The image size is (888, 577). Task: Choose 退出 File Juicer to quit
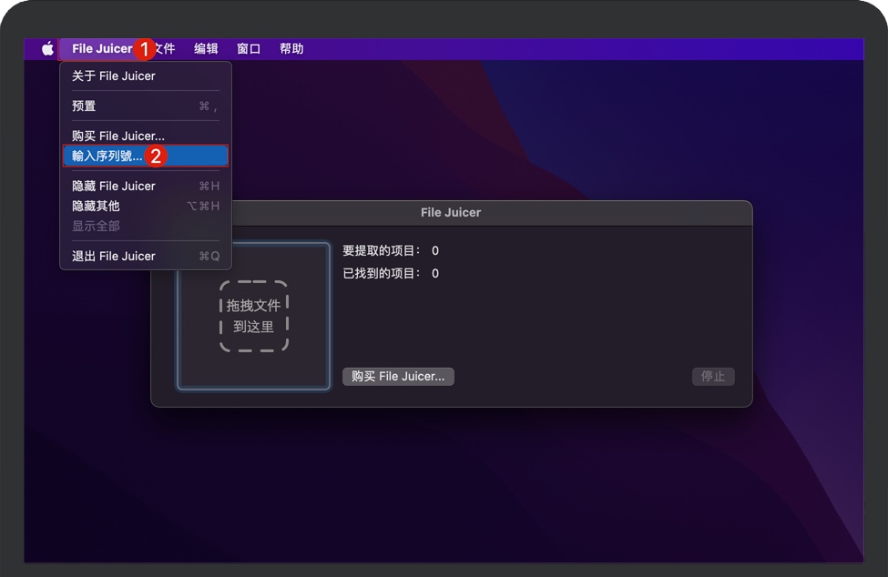click(146, 257)
